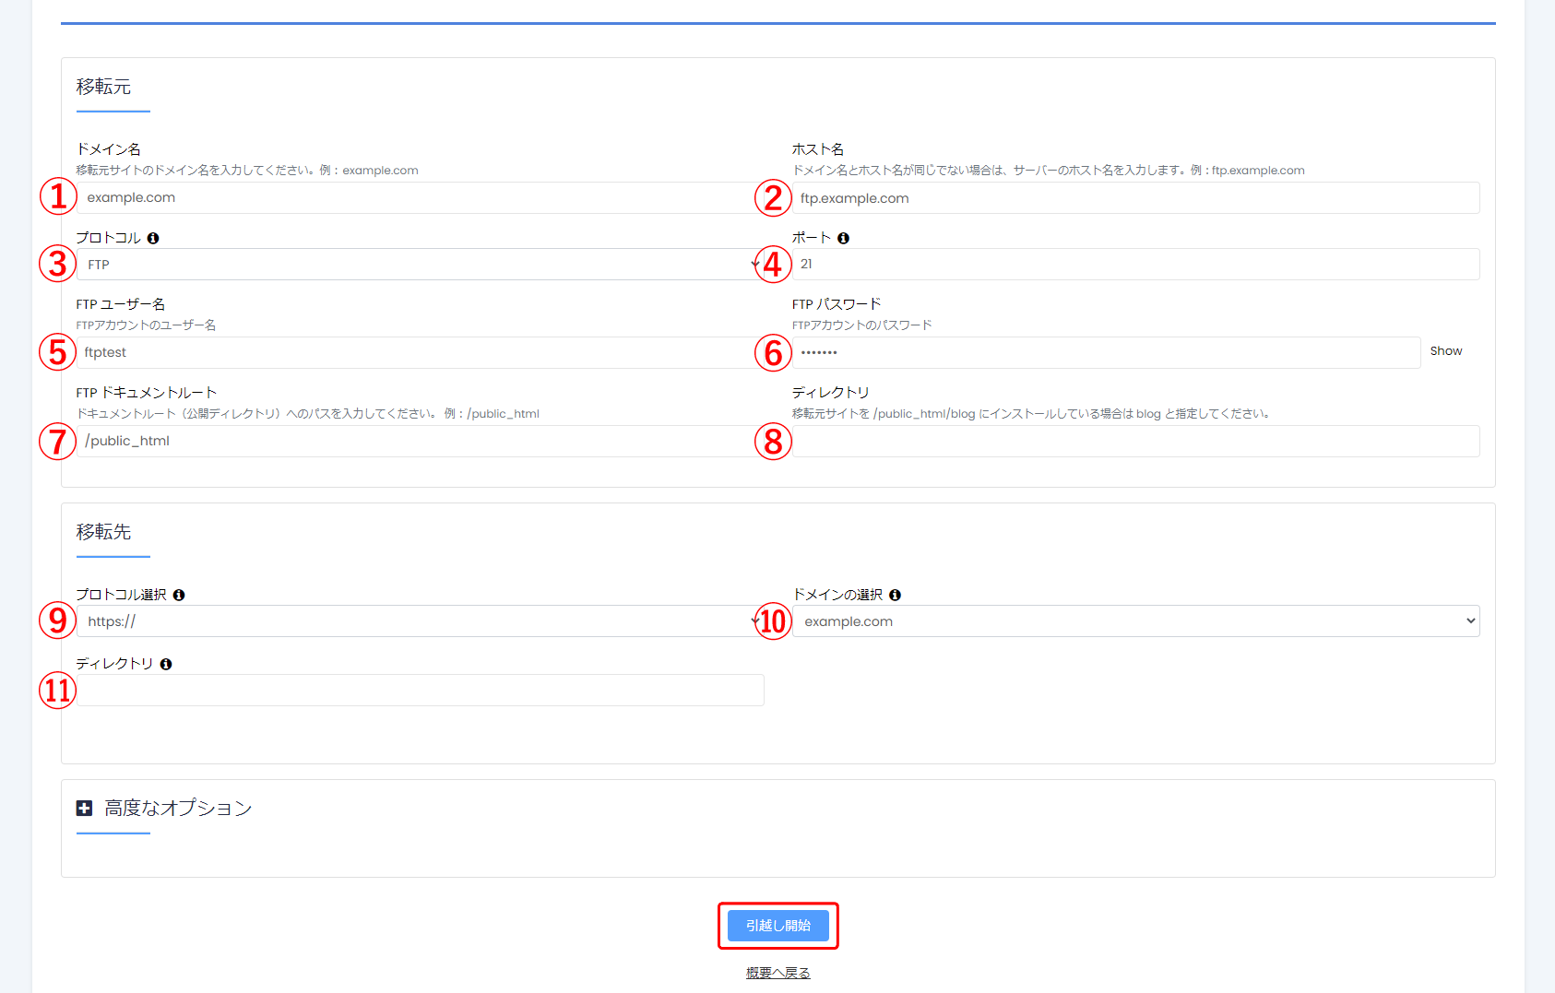Open the 概要へ戻る link
Screen dimensions: 1555x993
click(x=776, y=972)
